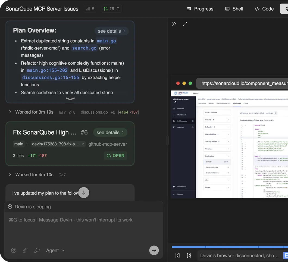Screen dimensions: 288x262
Task: Open the Issues tab in SonarQube
Action: tap(211, 104)
